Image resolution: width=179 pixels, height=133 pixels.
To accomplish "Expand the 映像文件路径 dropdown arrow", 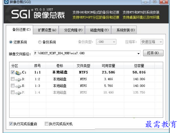I will coord(139,53).
